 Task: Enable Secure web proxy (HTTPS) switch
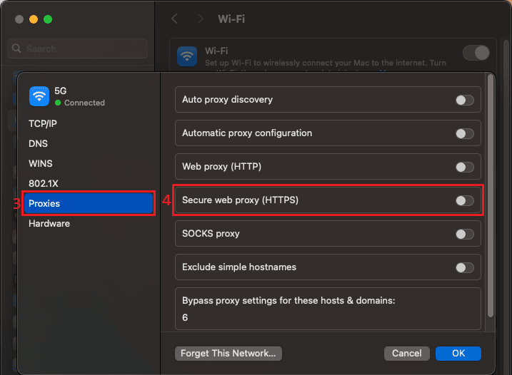pyautogui.click(x=464, y=200)
